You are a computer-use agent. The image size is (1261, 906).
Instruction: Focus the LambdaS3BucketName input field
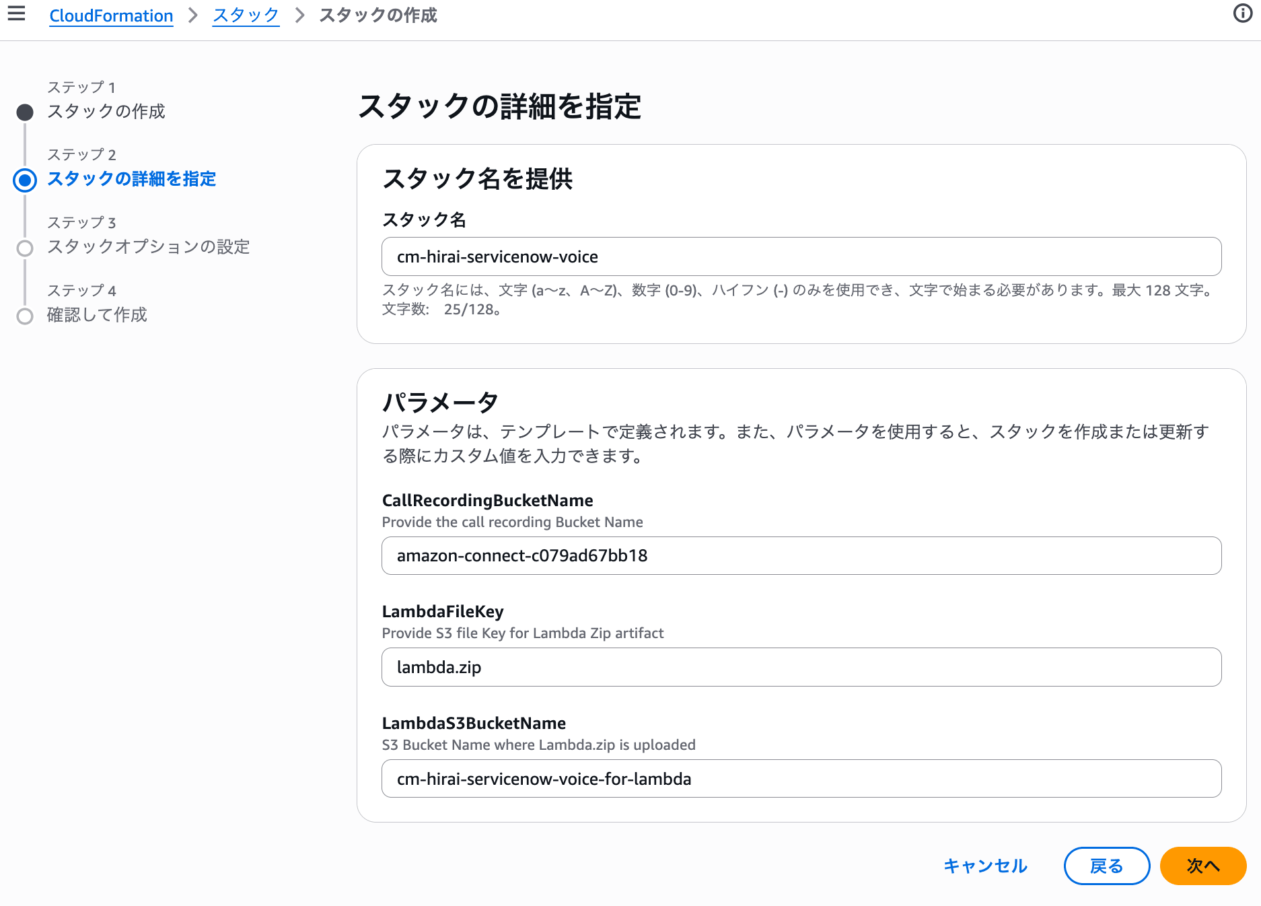pos(801,779)
